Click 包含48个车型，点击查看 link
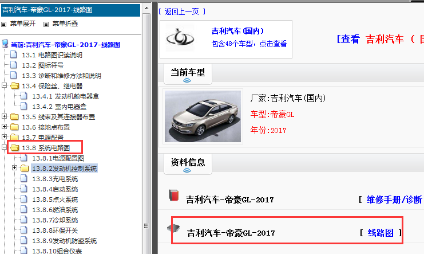 click(249, 44)
